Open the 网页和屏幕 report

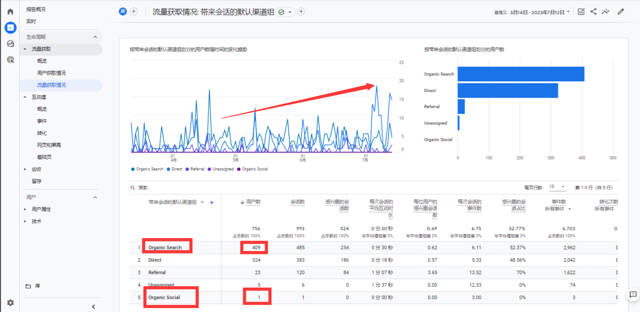pyautogui.click(x=49, y=145)
